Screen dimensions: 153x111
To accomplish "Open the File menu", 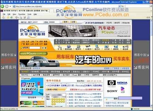I will [4, 14].
